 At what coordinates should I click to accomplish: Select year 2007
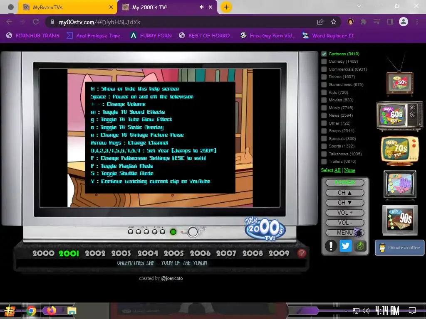pyautogui.click(x=226, y=253)
